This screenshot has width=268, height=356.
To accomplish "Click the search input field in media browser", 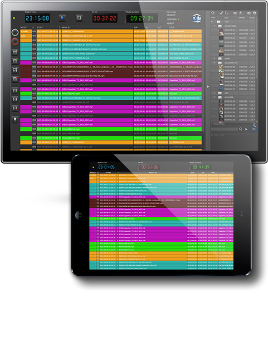I will pos(225,129).
